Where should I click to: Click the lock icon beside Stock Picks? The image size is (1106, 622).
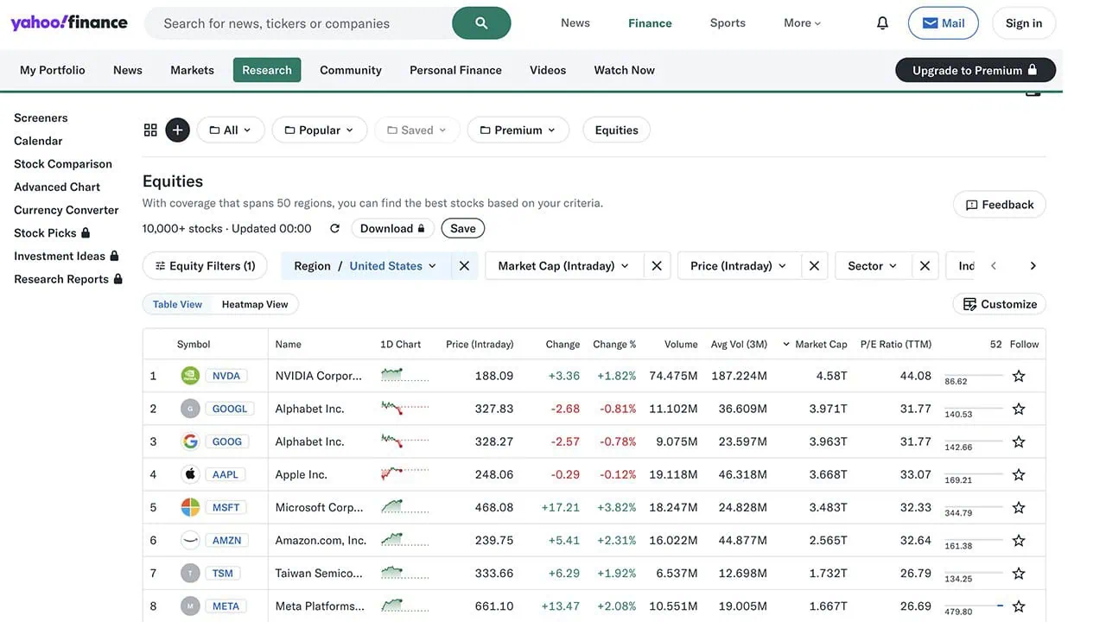pyautogui.click(x=86, y=232)
